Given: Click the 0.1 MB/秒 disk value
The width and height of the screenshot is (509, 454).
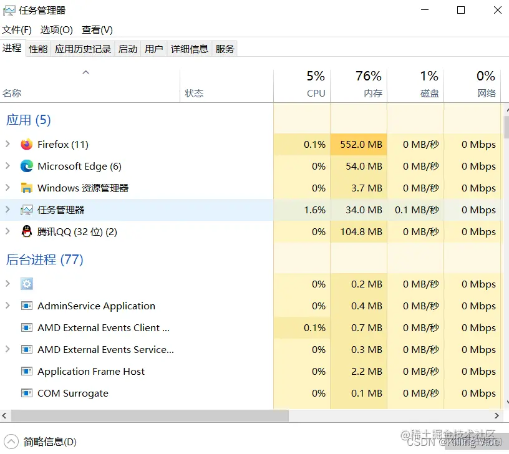Looking at the screenshot, I should (417, 210).
